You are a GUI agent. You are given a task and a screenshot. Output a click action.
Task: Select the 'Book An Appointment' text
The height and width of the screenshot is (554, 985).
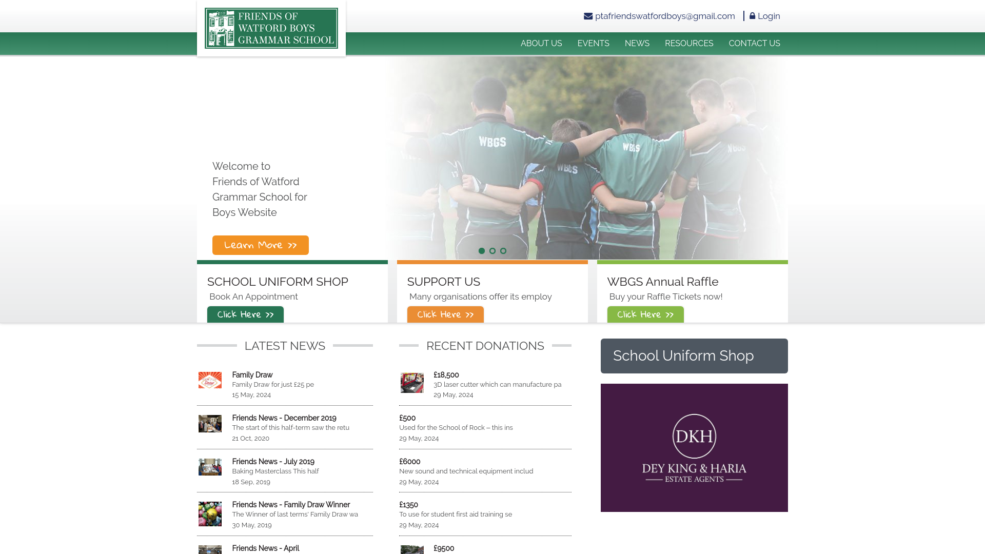253,296
